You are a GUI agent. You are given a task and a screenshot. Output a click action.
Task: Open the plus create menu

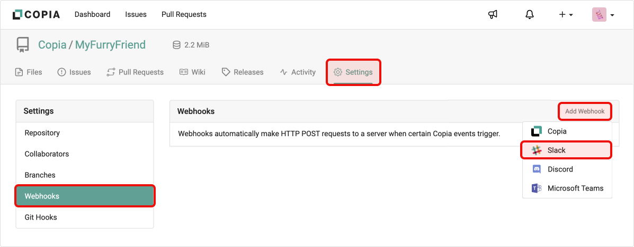pyautogui.click(x=566, y=14)
